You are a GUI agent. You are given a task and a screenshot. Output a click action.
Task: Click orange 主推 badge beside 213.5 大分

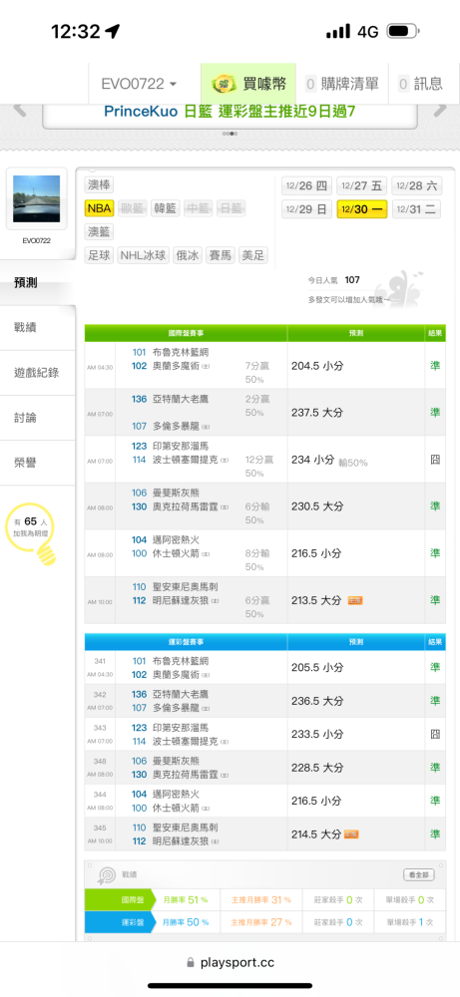point(355,600)
